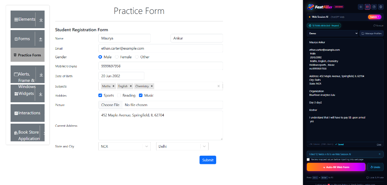This screenshot has width=387, height=185.
Task: Click the Local & Private shield icon
Action: pos(368,177)
